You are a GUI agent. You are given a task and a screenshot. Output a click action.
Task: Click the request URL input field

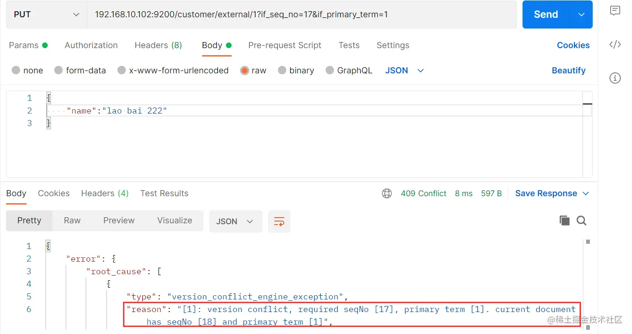302,14
